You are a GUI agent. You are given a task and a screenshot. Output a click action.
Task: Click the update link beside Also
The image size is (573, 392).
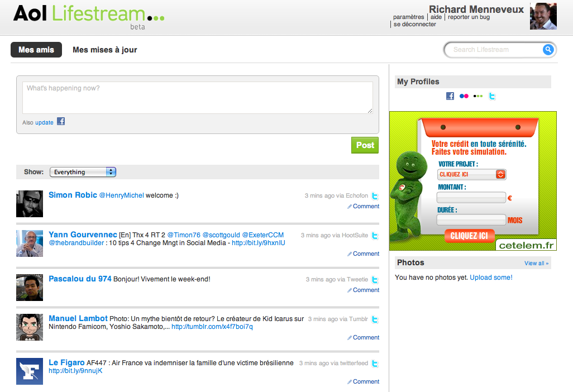tap(44, 122)
